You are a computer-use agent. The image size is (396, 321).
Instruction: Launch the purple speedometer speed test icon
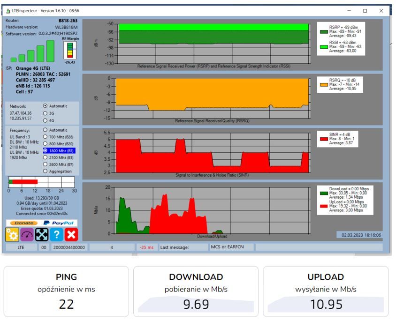27,234
